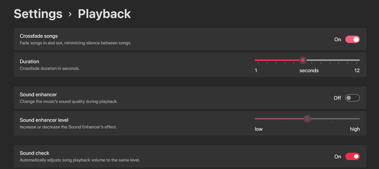Select the Crossfade songs setting title

click(x=39, y=36)
